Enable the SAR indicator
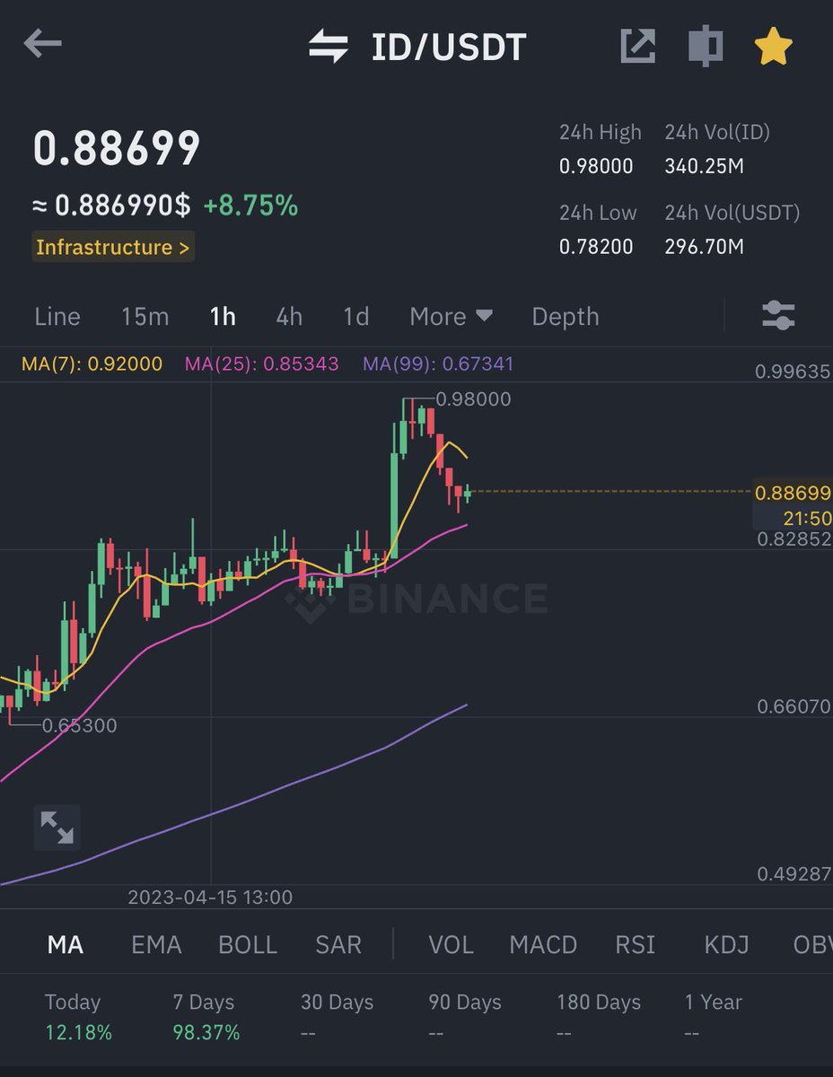Image resolution: width=833 pixels, height=1077 pixels. coord(338,944)
